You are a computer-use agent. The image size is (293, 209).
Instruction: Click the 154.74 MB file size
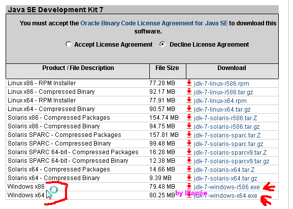click(164, 118)
